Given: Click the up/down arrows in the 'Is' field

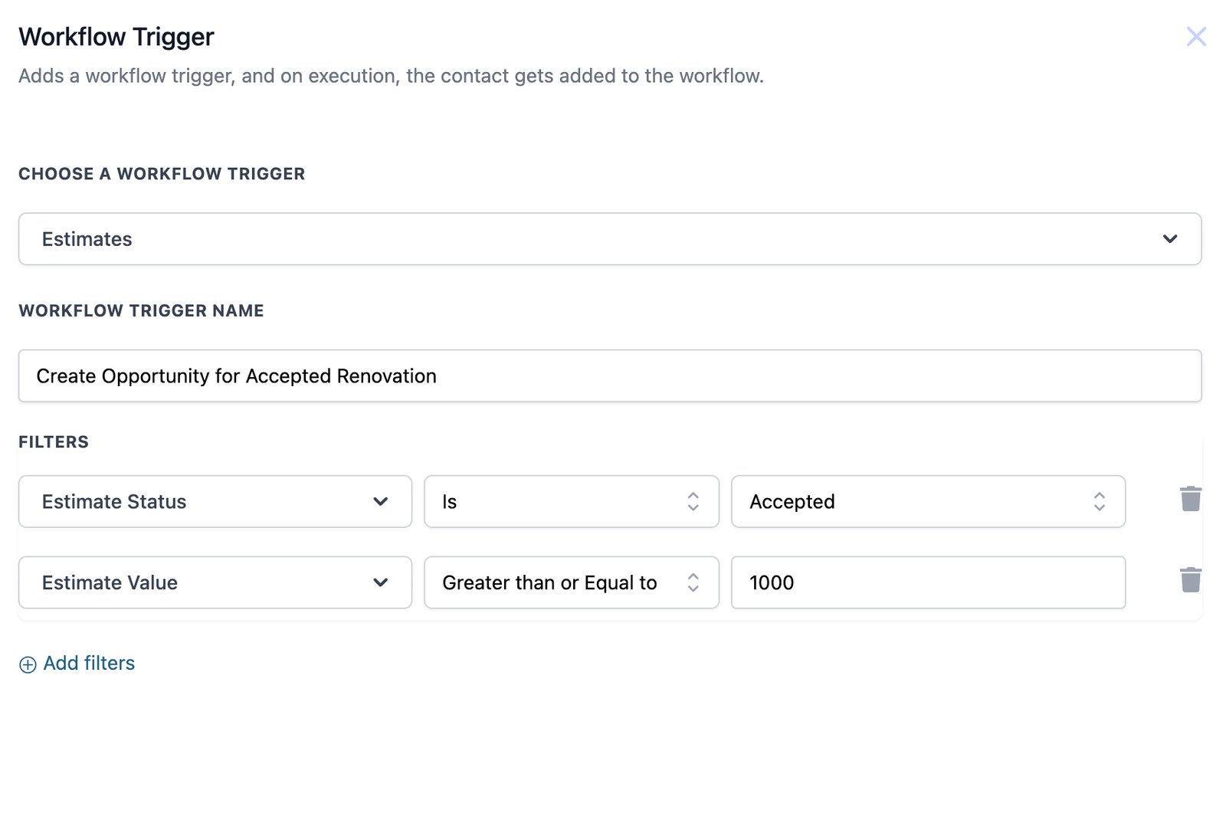Looking at the screenshot, I should [693, 502].
